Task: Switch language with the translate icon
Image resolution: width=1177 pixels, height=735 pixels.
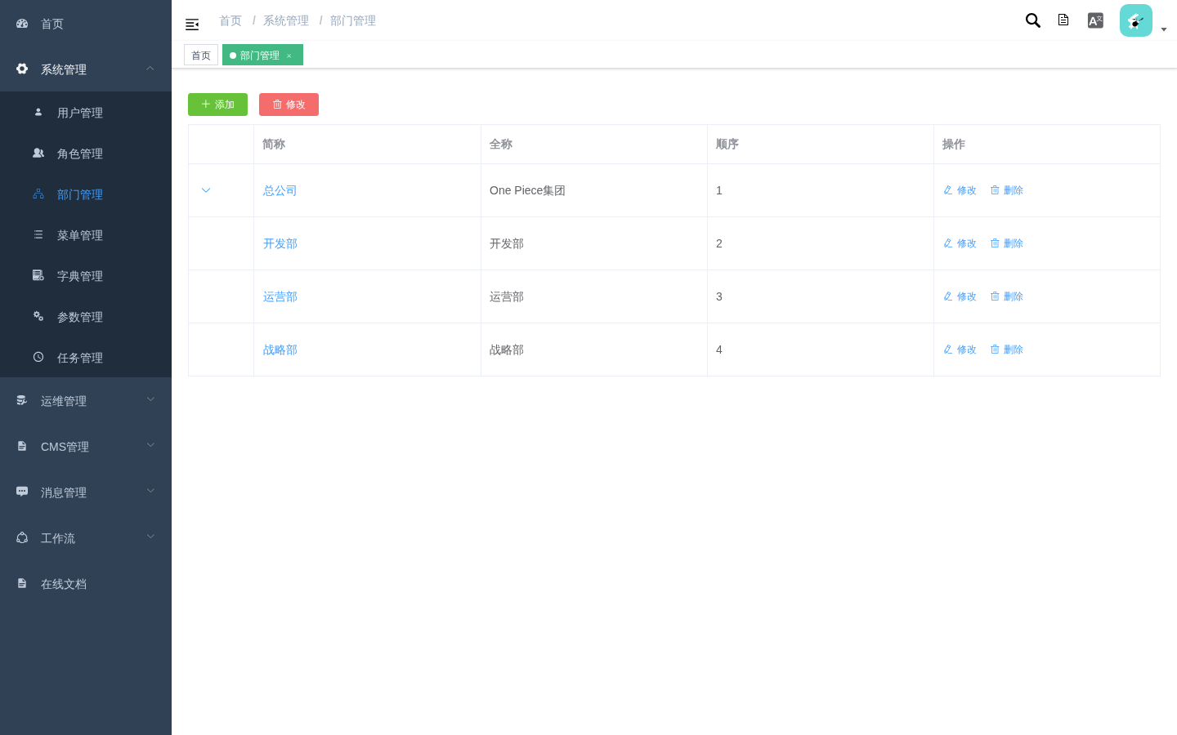Action: [x=1095, y=20]
